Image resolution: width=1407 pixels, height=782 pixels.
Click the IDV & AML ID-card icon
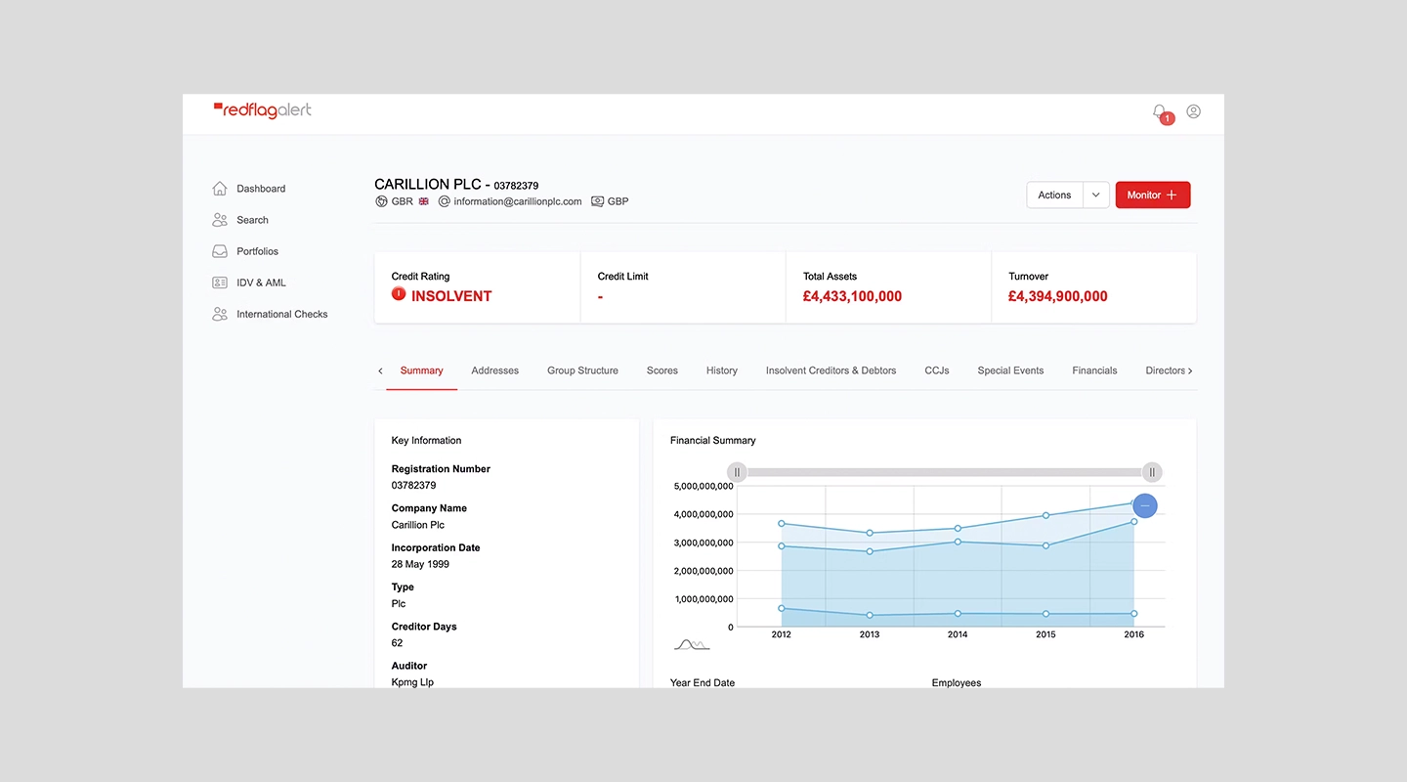coord(220,282)
